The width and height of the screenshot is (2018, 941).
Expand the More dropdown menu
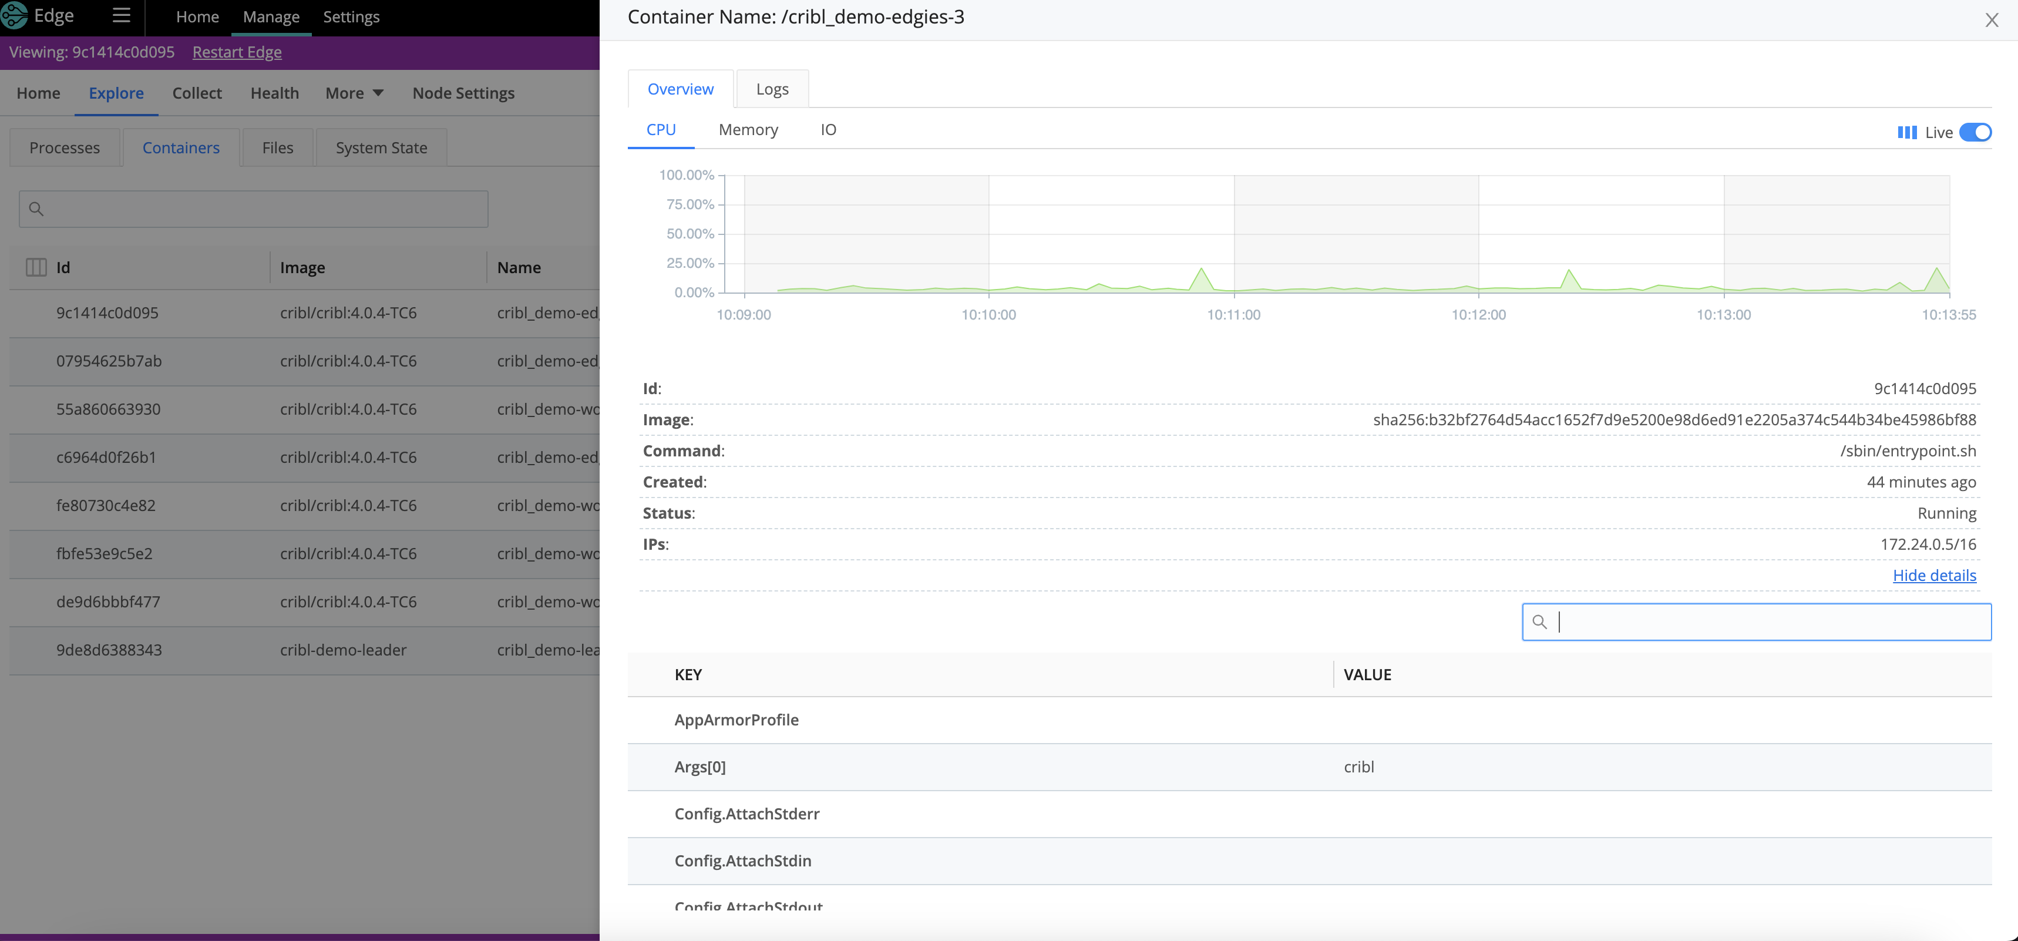pos(354,93)
